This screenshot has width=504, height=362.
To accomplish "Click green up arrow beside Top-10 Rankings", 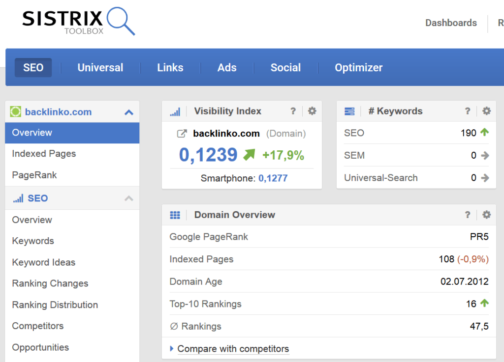I will pos(485,303).
